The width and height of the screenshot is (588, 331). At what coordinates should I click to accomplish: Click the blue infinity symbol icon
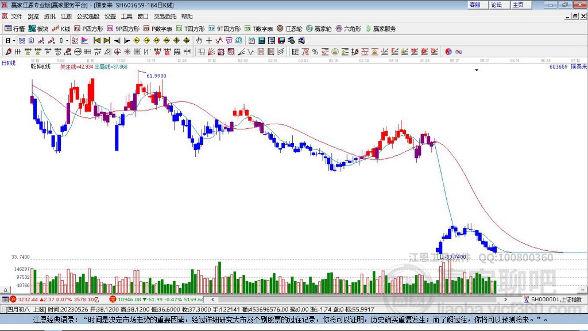tap(459, 52)
